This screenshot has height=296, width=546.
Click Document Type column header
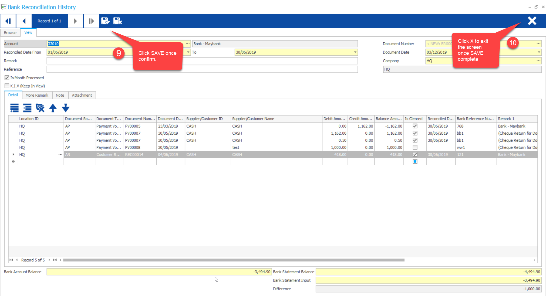point(109,119)
